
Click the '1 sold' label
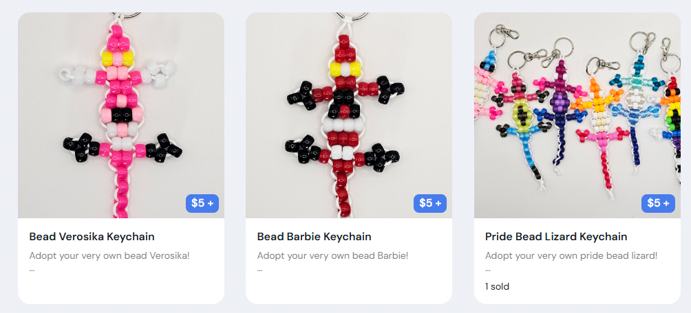pyautogui.click(x=497, y=287)
